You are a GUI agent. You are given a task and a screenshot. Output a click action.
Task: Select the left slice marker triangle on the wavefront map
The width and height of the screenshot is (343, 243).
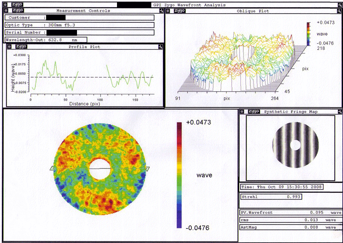(52, 168)
